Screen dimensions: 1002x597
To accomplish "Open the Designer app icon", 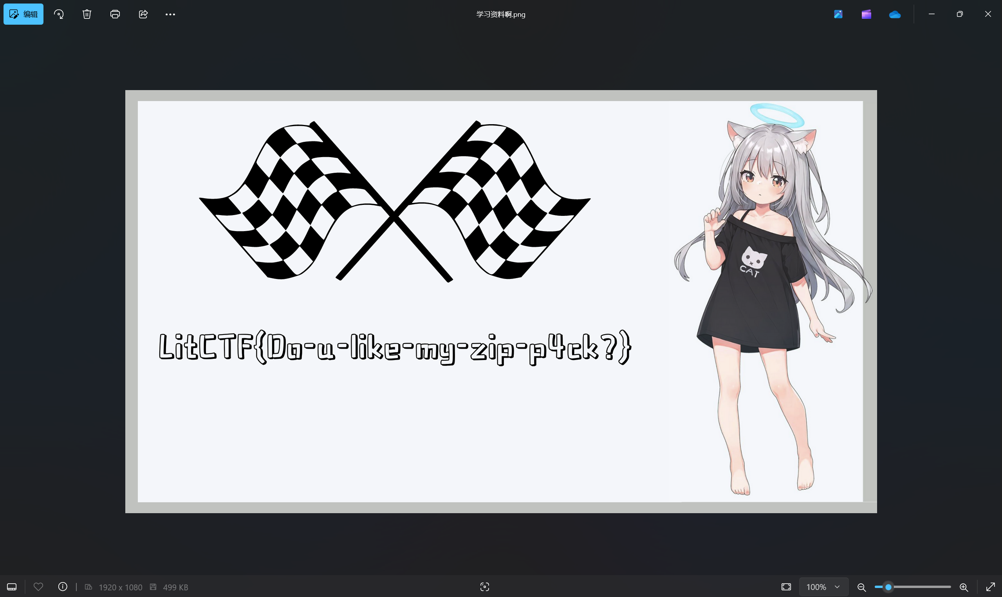I will [x=838, y=14].
